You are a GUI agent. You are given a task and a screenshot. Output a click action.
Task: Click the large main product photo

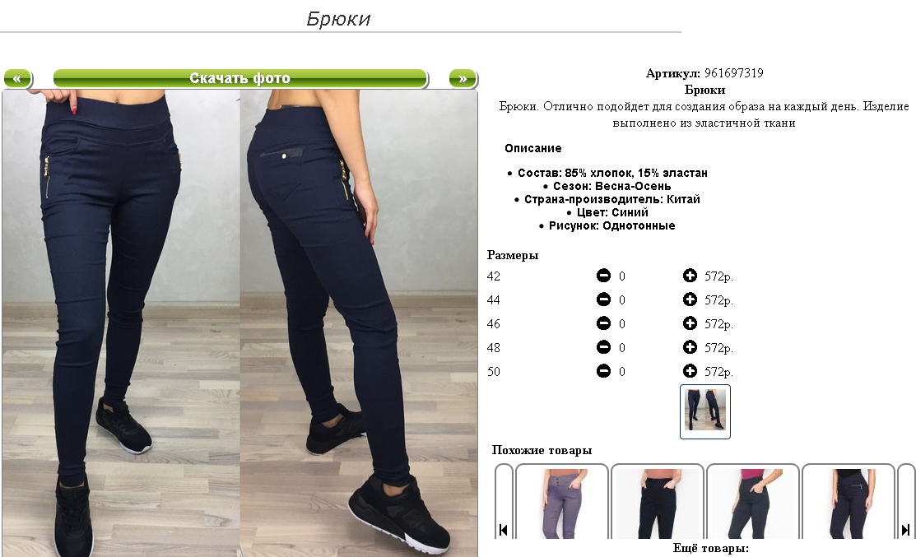pos(240,323)
